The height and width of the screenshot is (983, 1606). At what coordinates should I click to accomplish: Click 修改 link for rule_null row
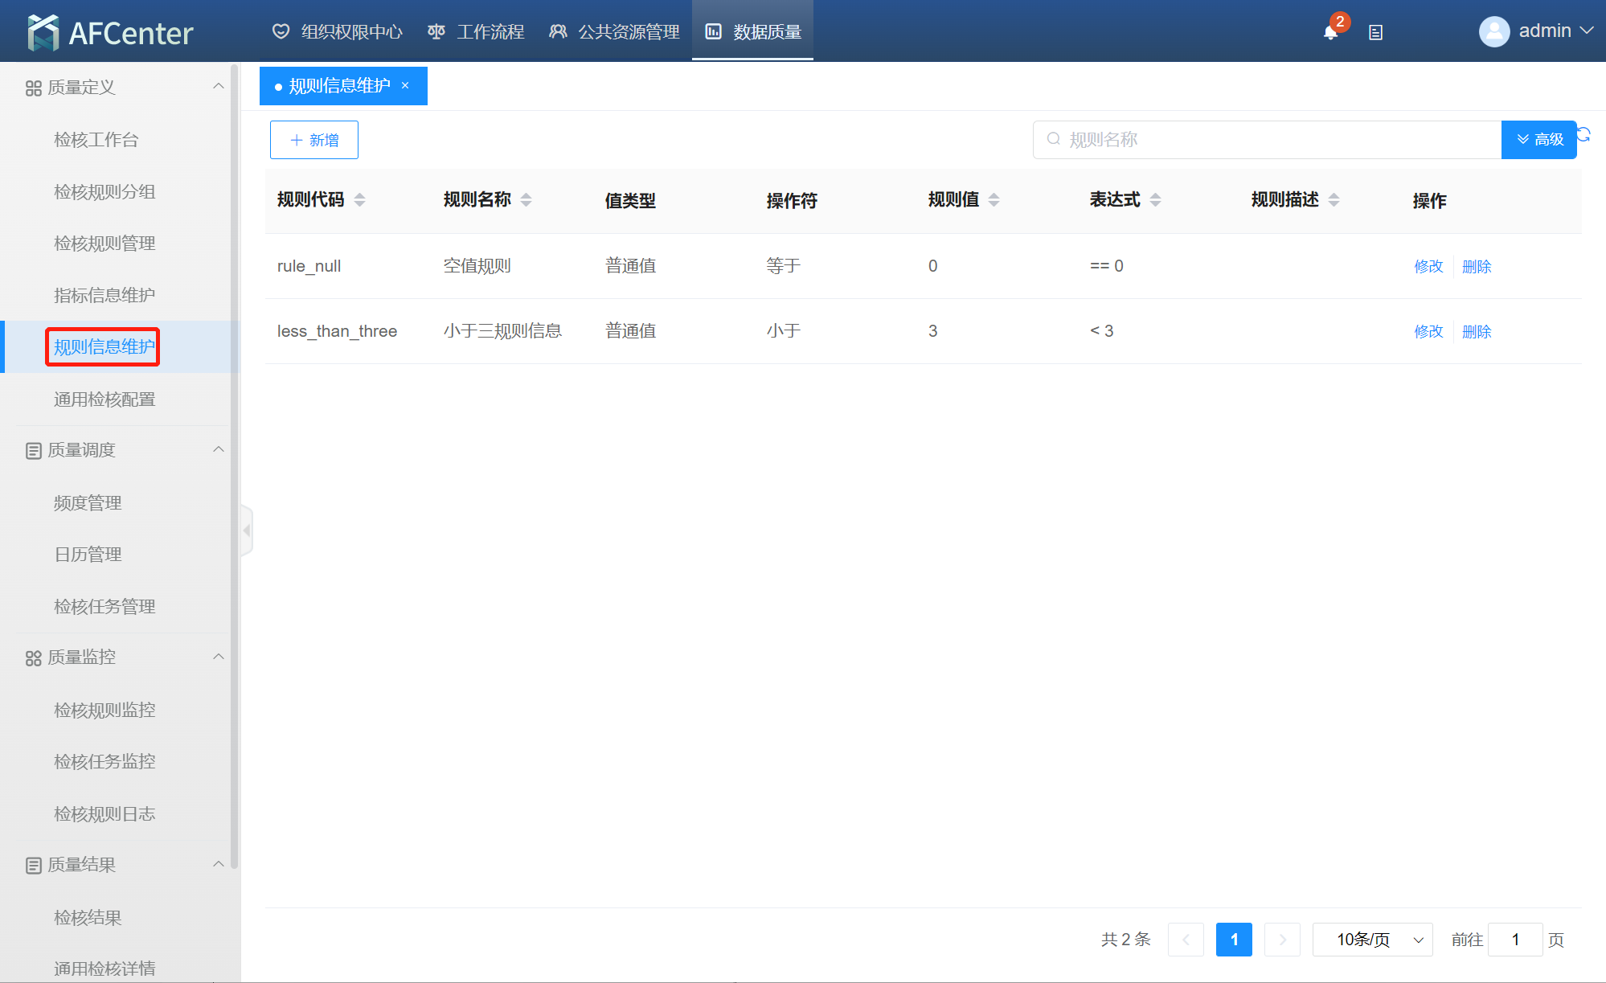(1428, 266)
